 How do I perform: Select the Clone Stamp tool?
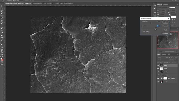click(x=2, y=26)
